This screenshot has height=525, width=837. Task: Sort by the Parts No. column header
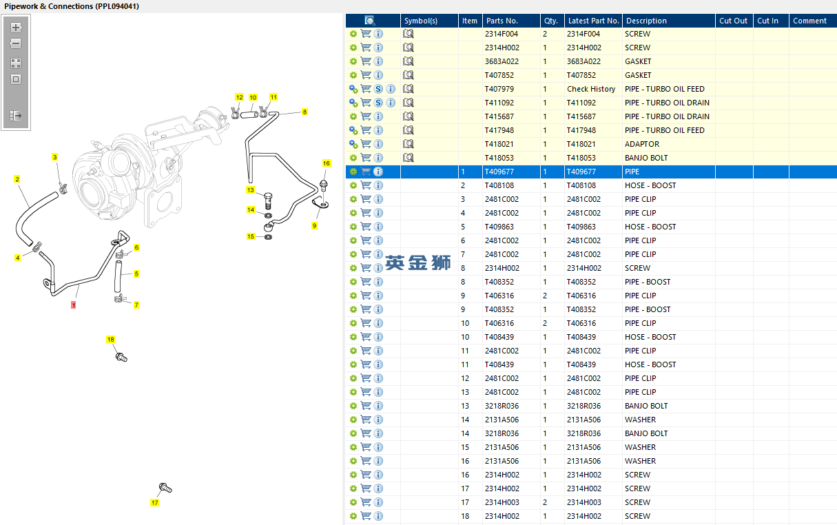pos(502,21)
